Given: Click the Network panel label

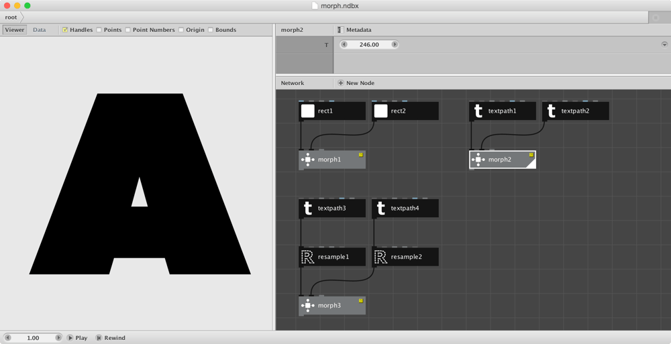Looking at the screenshot, I should (293, 83).
